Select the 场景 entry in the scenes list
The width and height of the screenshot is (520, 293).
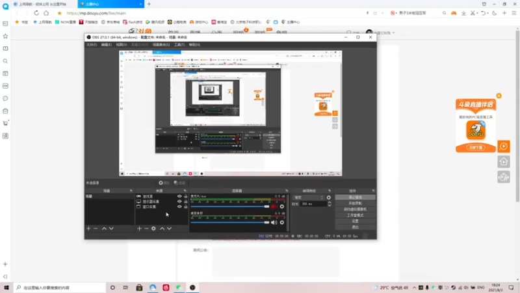click(x=109, y=197)
